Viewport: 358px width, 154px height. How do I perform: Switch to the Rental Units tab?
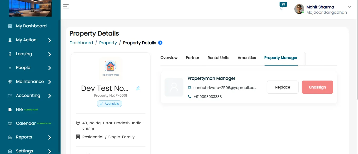(x=218, y=58)
